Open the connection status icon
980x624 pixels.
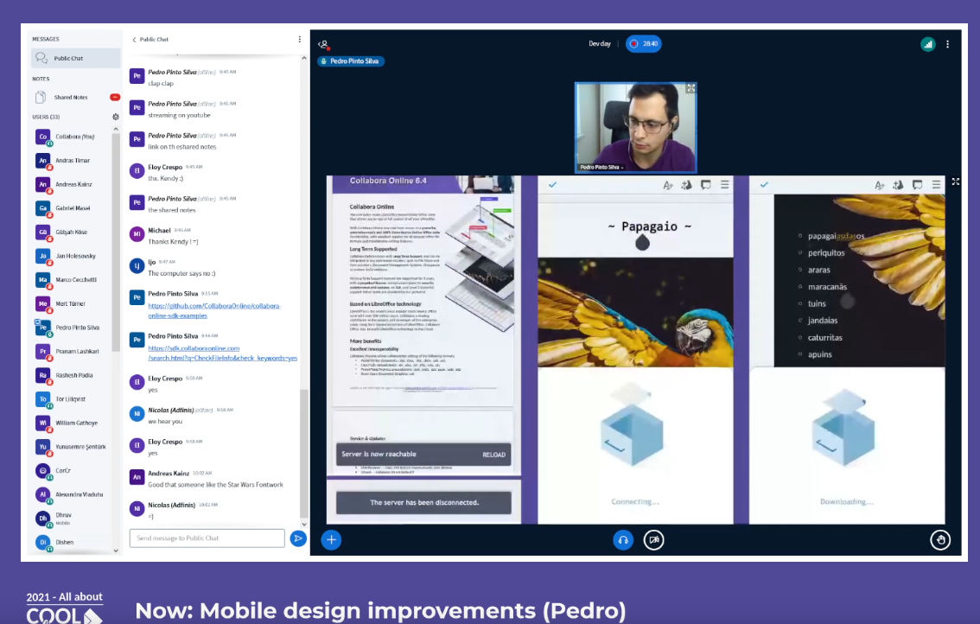(928, 44)
